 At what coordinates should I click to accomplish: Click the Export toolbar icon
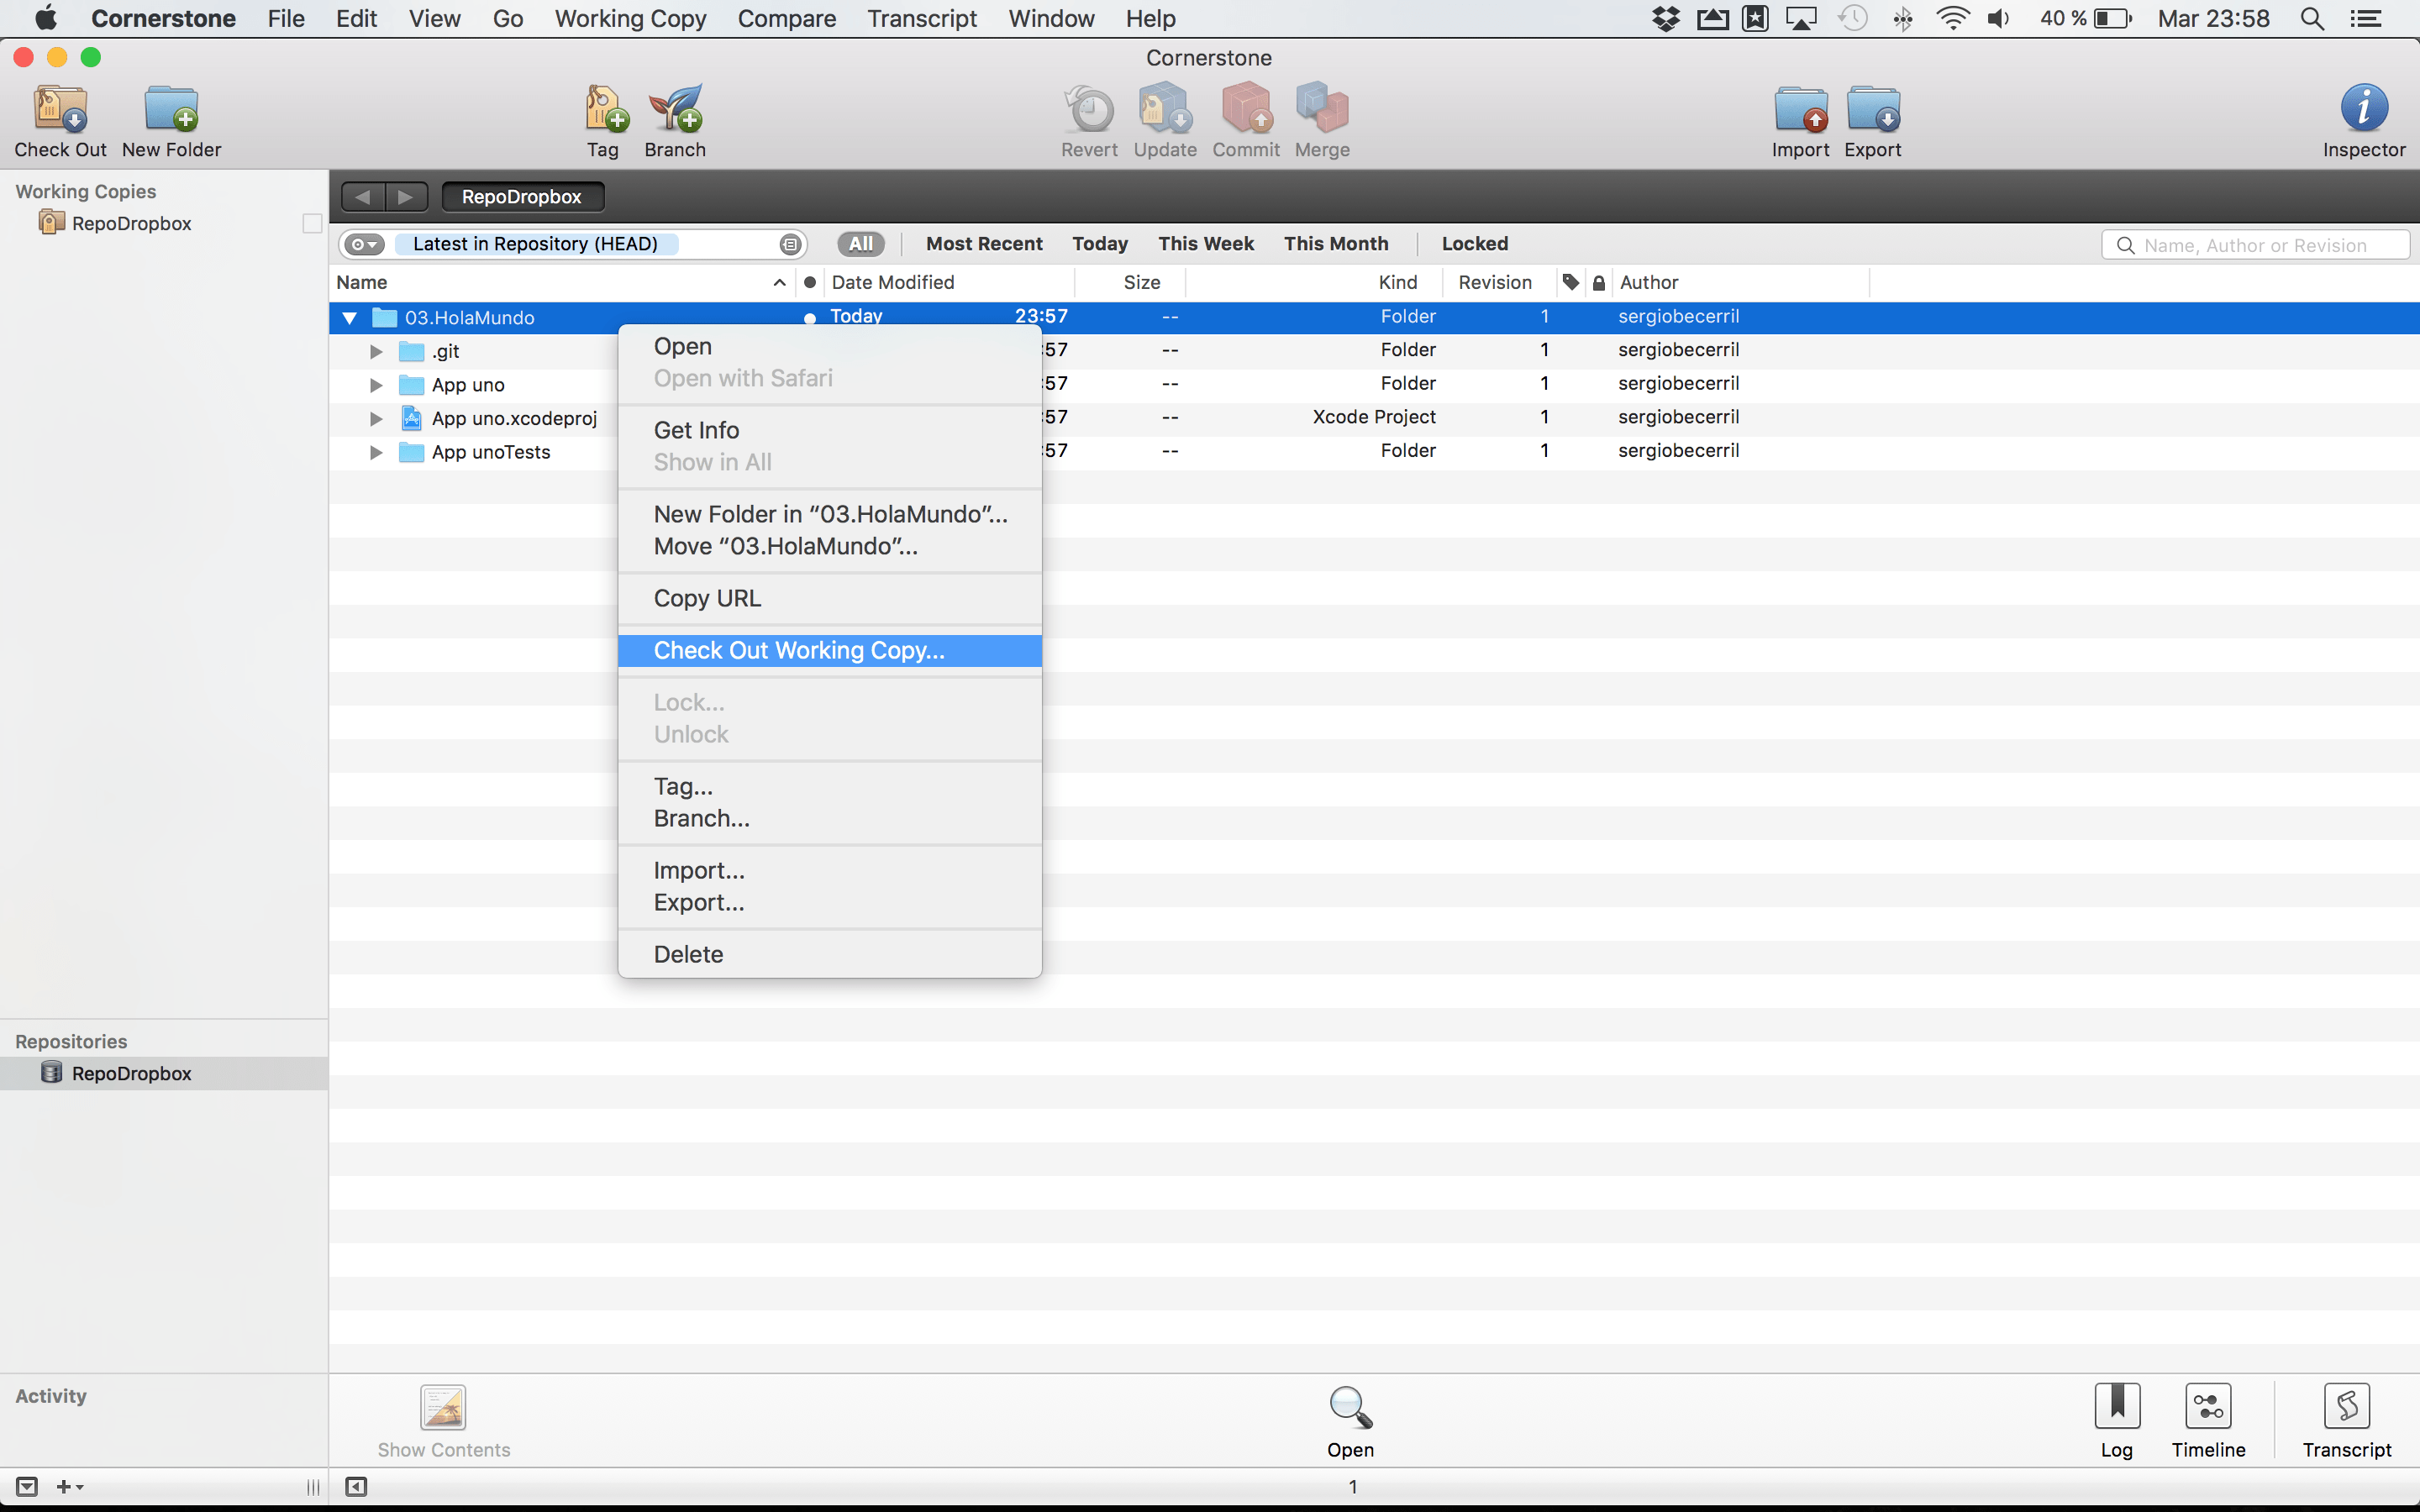[x=1873, y=108]
